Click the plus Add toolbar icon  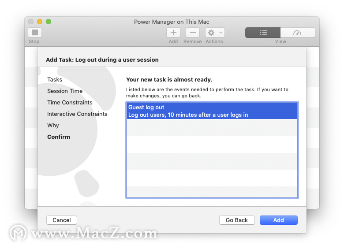(x=173, y=33)
